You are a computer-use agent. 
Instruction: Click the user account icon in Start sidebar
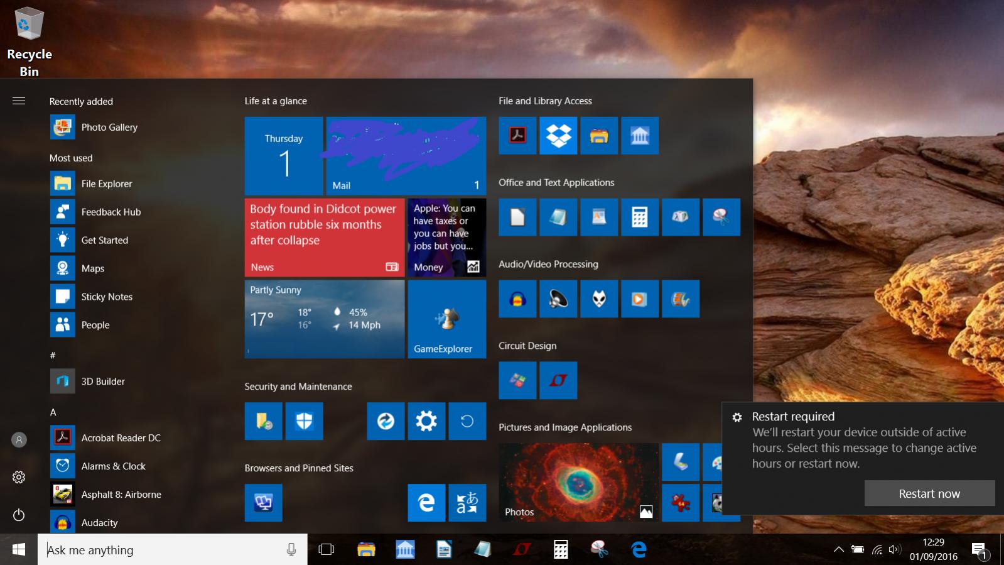(19, 440)
